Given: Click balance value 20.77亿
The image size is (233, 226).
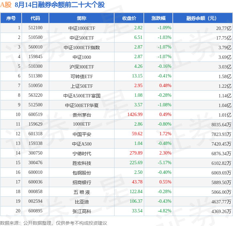Looking at the screenshot, I should 224,28.
